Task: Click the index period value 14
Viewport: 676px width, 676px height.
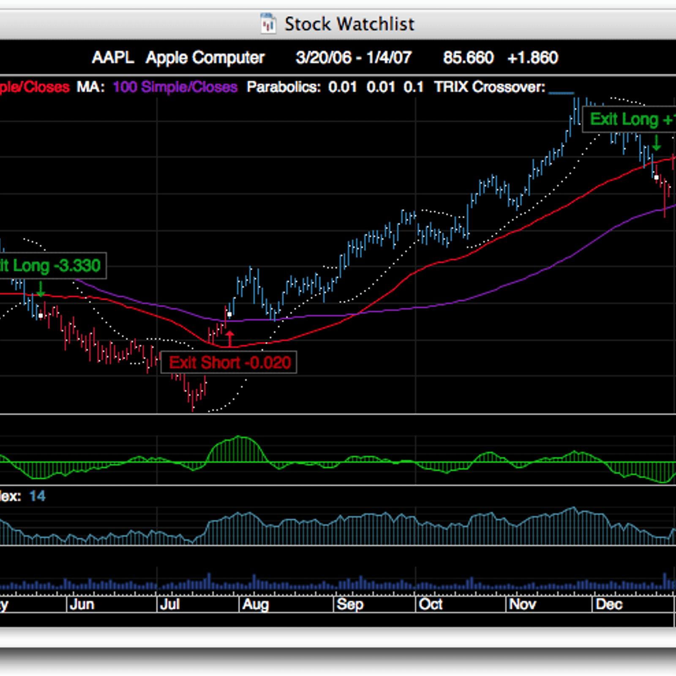Action: point(37,496)
